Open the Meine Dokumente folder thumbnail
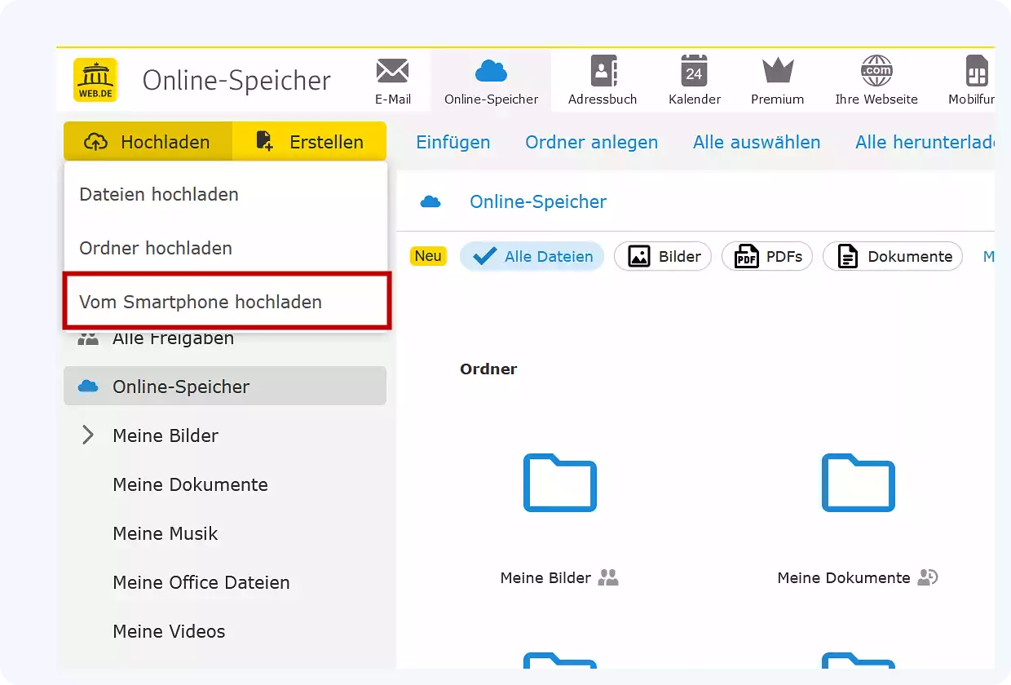This screenshot has width=1011, height=685. 858,484
